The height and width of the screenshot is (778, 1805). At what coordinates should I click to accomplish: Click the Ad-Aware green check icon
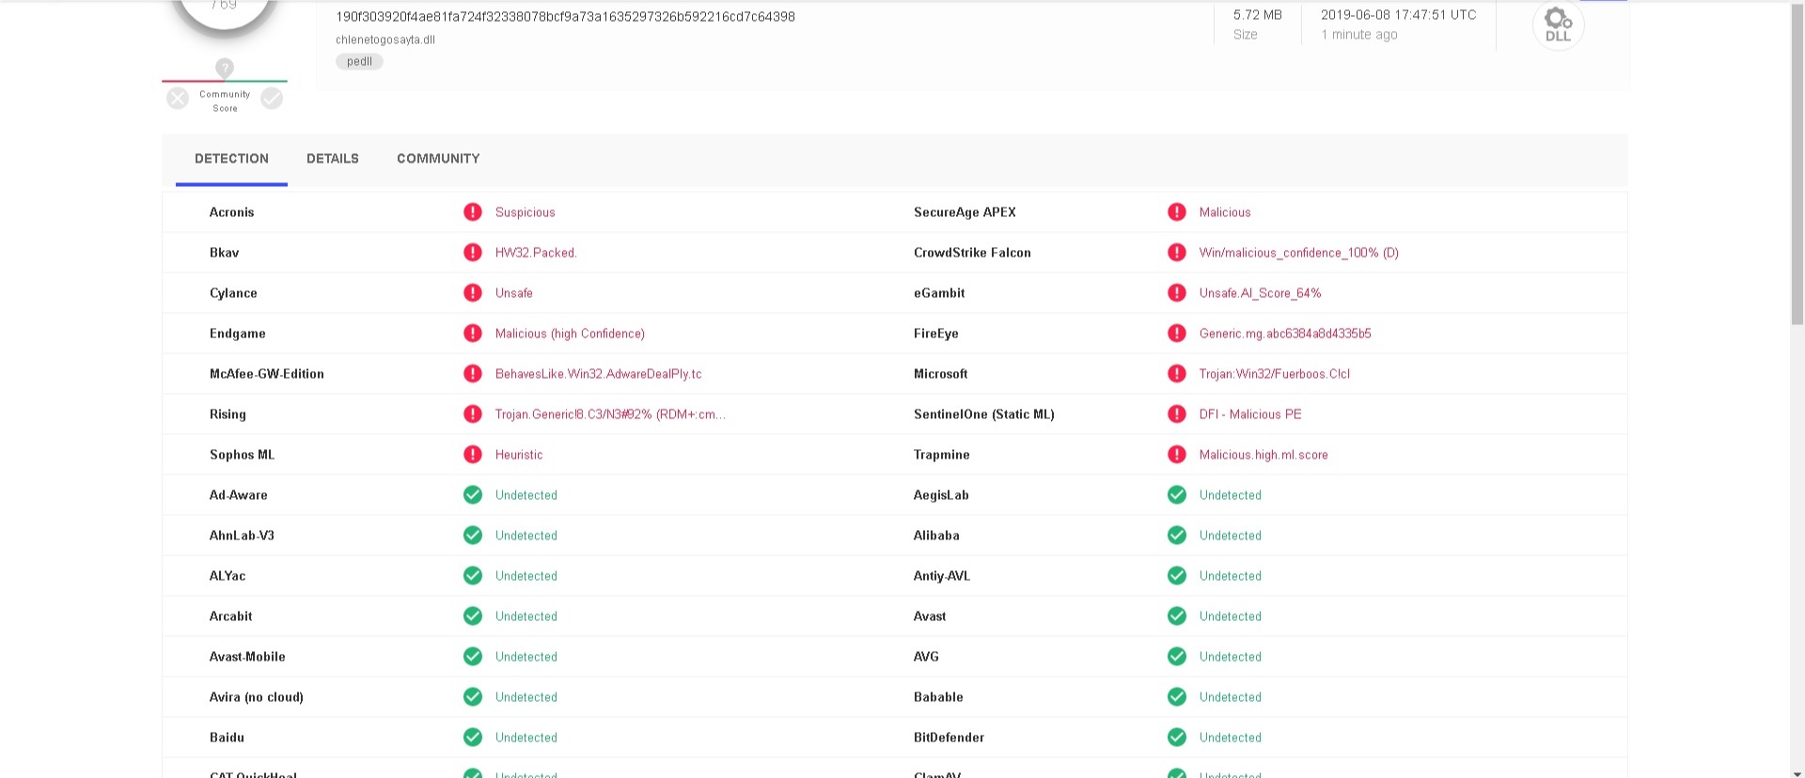click(473, 495)
